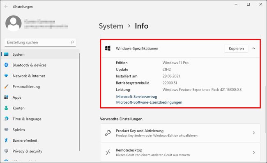Viewport: 267px width, 163px height.
Task: Maximize the Einstellungen window
Action: [249, 4]
